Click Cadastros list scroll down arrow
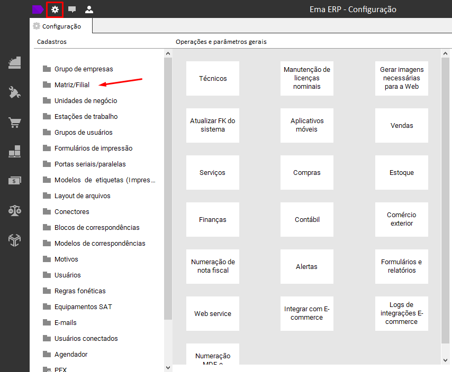 [168, 367]
